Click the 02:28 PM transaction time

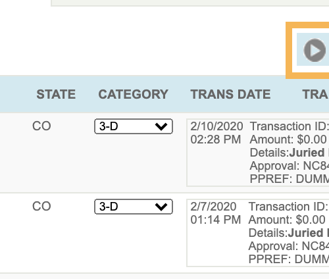coord(216,139)
